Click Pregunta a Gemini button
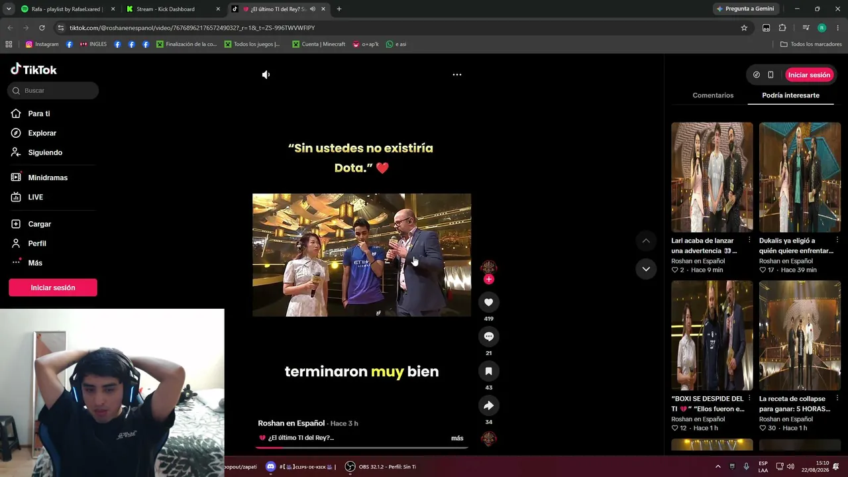 745,9
